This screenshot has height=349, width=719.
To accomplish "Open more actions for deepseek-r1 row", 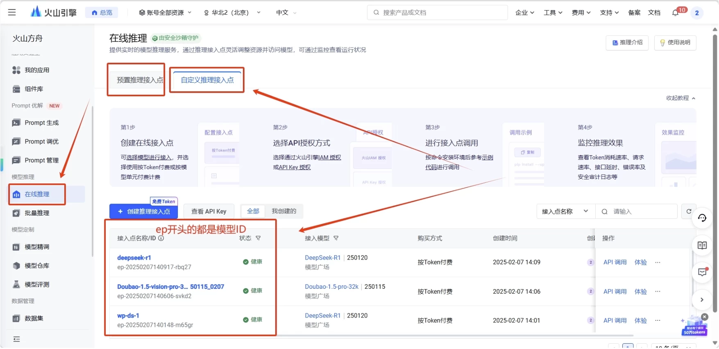I will pos(658,262).
